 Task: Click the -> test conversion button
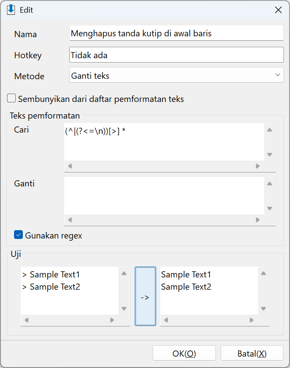click(145, 296)
